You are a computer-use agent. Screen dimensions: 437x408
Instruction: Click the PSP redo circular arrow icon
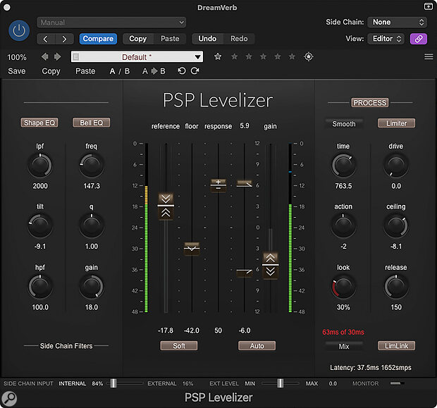[195, 70]
